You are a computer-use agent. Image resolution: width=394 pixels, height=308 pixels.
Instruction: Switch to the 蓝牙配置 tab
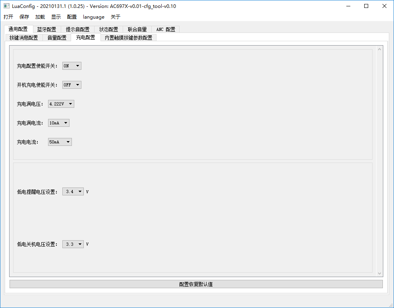(x=47, y=29)
